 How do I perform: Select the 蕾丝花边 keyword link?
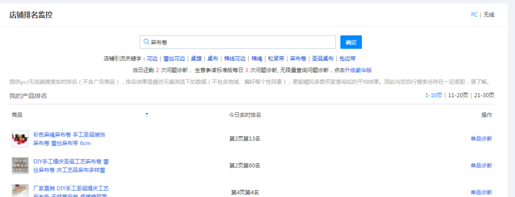tap(174, 59)
